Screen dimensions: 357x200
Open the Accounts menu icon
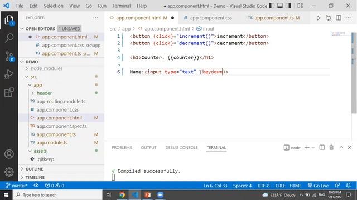(9, 154)
